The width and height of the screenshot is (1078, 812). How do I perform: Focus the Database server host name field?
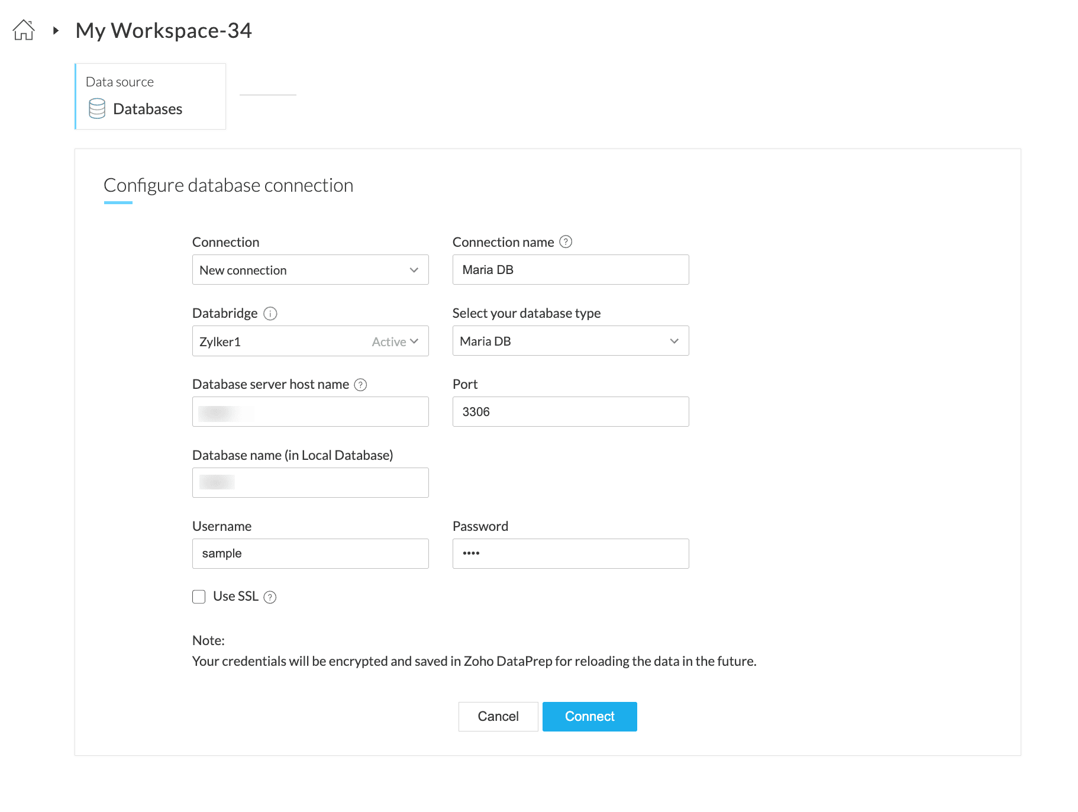pyautogui.click(x=310, y=412)
